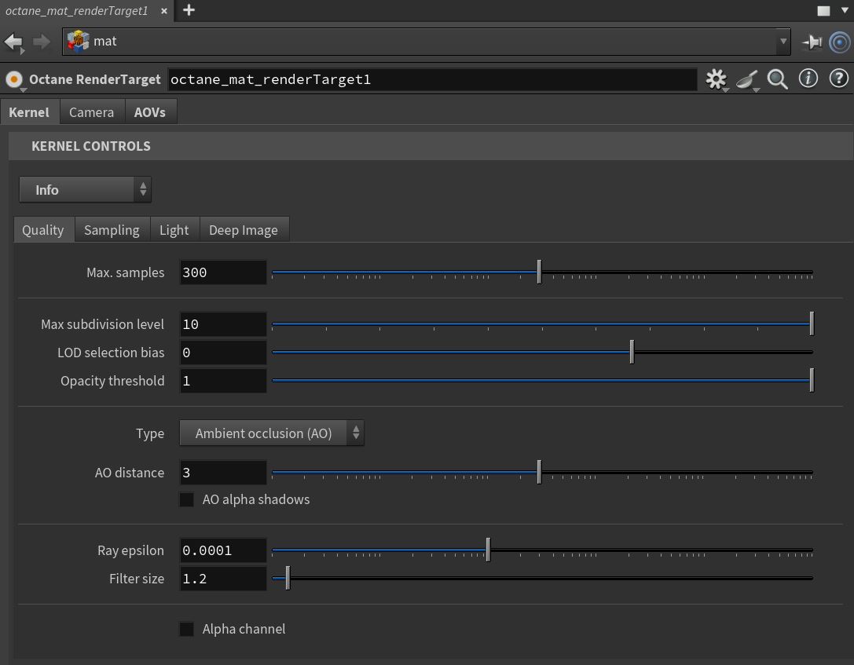The width and height of the screenshot is (854, 665).
Task: Open the Type Ambient occlusion dropdown
Action: pyautogui.click(x=271, y=433)
